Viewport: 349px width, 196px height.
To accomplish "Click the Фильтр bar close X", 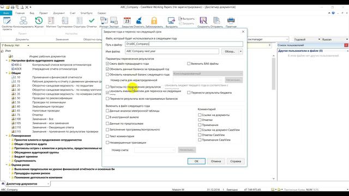I will point(269,45).
